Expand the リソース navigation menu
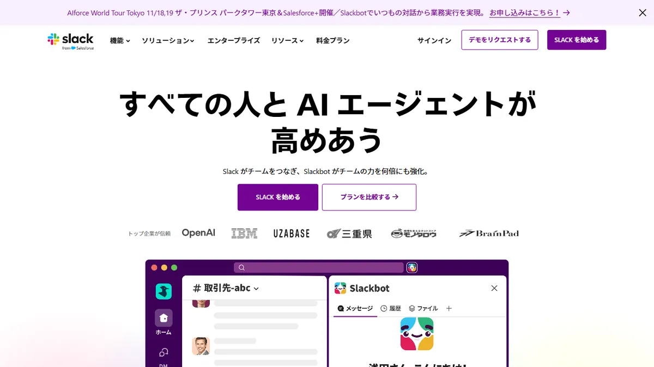This screenshot has width=654, height=367. 288,40
